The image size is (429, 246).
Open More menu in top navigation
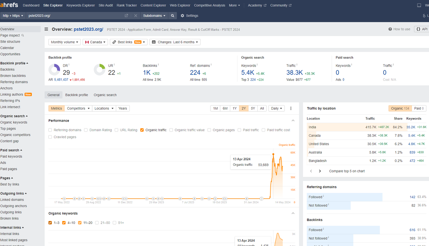[235, 5]
